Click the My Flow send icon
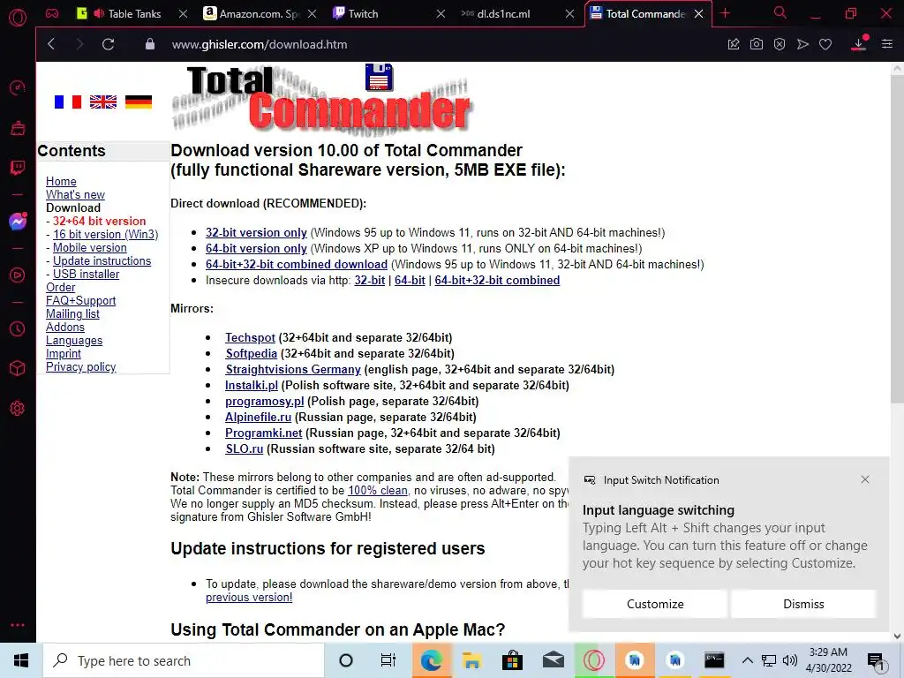The width and height of the screenshot is (904, 678). point(802,44)
